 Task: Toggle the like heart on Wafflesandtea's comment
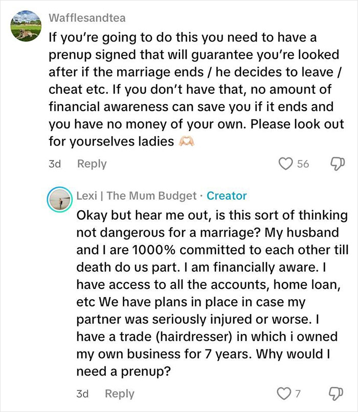pyautogui.click(x=287, y=163)
